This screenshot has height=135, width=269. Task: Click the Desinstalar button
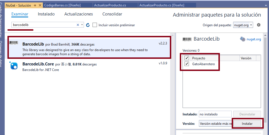click(x=247, y=114)
